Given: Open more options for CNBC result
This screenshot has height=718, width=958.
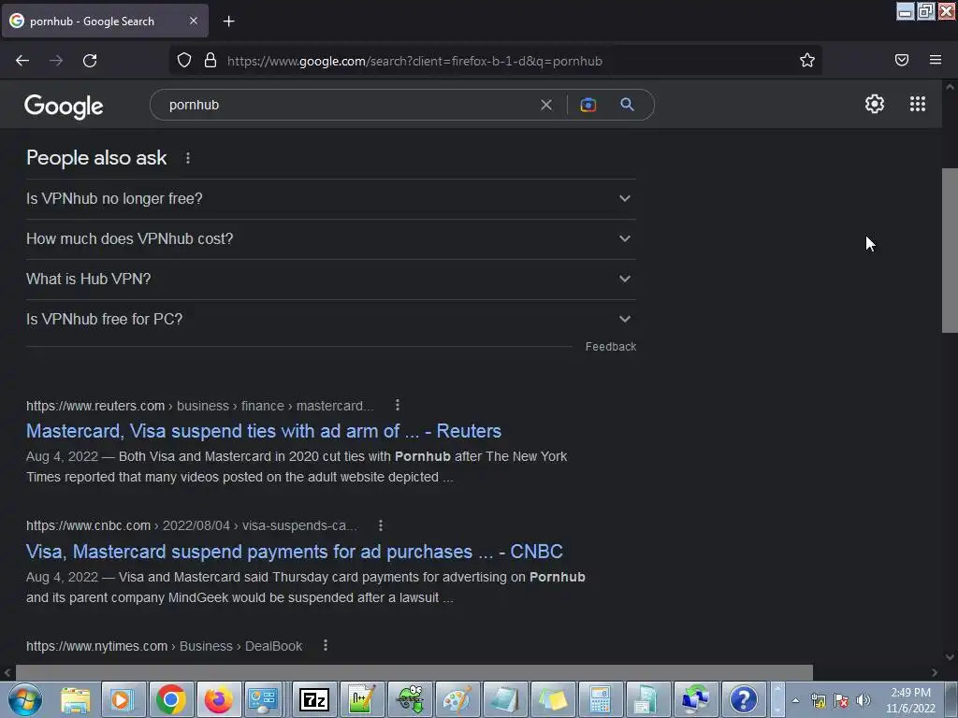Looking at the screenshot, I should [380, 525].
